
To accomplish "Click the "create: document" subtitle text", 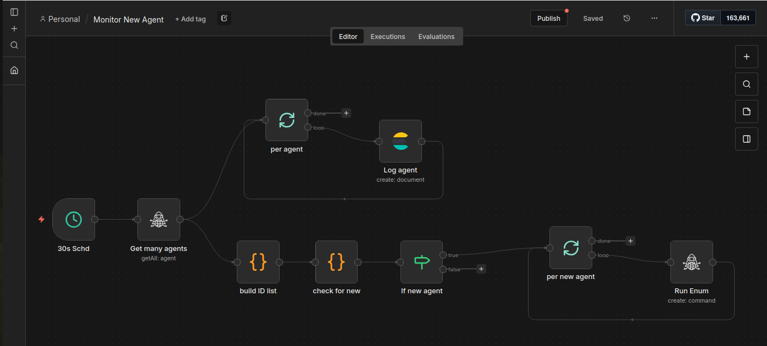I will [x=401, y=180].
